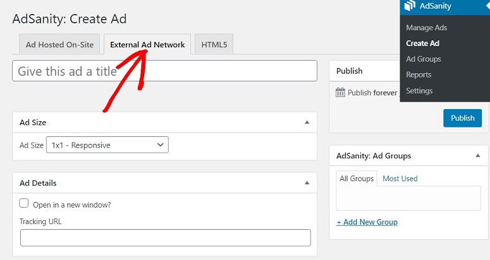Click the Tracking URL text field
Image resolution: width=490 pixels, height=260 pixels.
coord(166,238)
